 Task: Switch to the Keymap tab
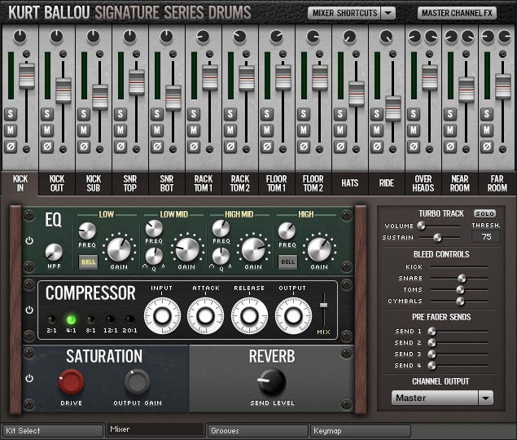click(361, 431)
